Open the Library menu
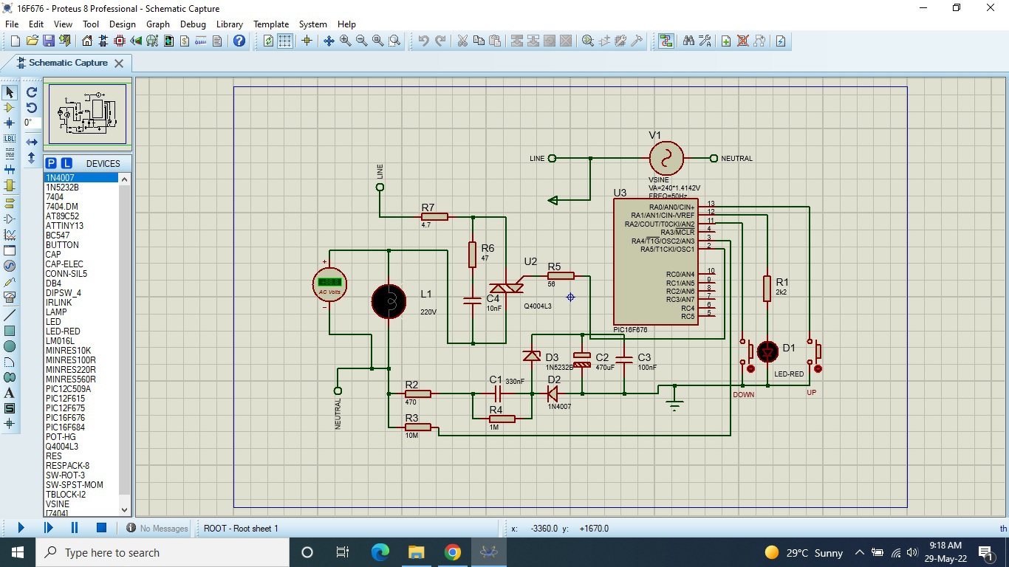Viewport: 1009px width, 567px height. pos(230,24)
